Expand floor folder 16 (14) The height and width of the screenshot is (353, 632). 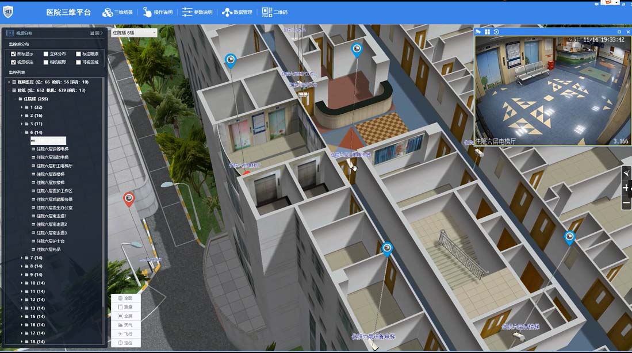pyautogui.click(x=22, y=325)
